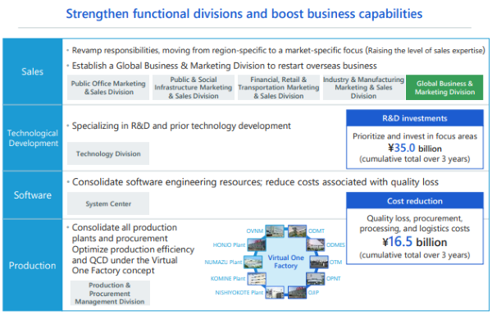The width and height of the screenshot is (492, 315).
Task: Click 'Establish a Global Business & Marketing Division' bullet
Action: pyautogui.click(x=225, y=66)
